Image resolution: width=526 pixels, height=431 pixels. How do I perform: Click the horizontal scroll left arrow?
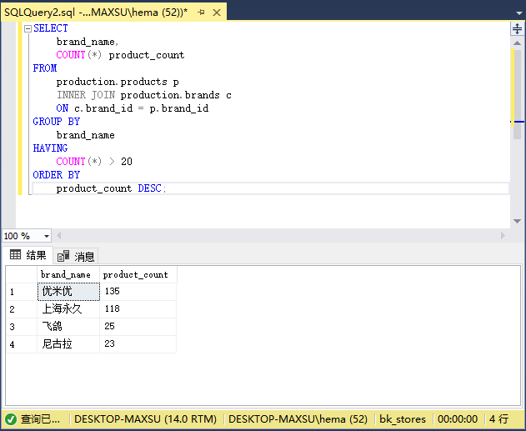click(58, 235)
